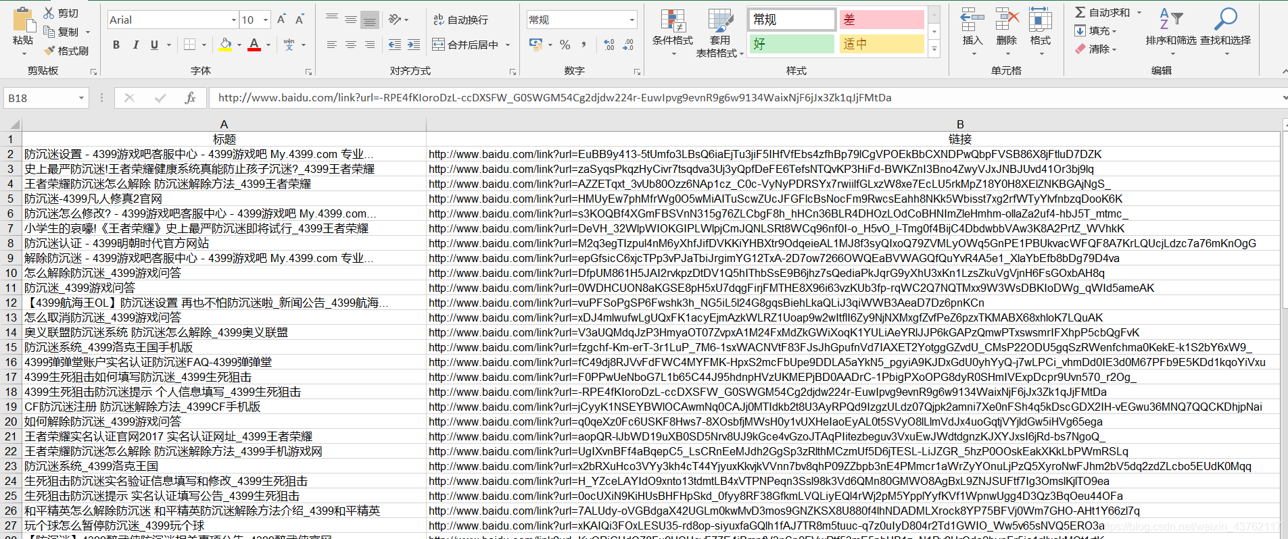Screen dimensions: 1288x539
Task: Click the Insert cells (插入) icon
Action: coord(972,20)
